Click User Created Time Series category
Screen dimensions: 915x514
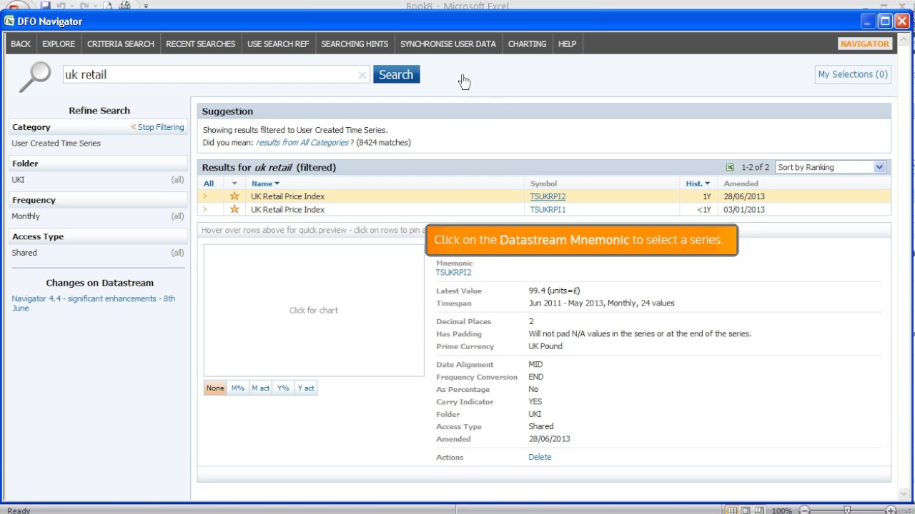point(56,143)
